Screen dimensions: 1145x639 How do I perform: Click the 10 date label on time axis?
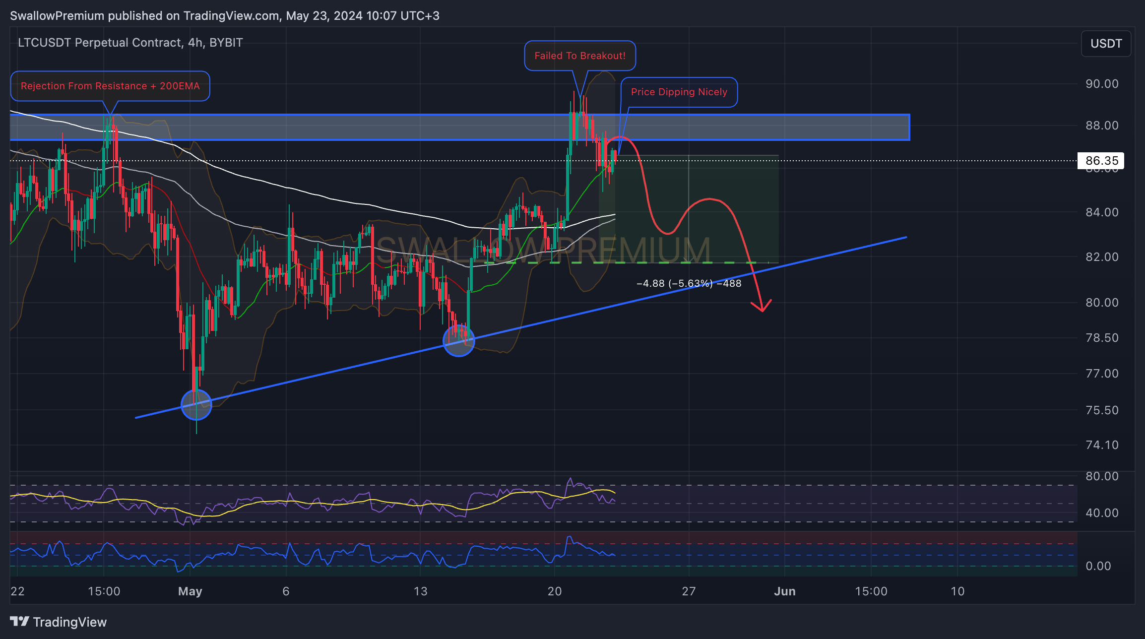(957, 591)
